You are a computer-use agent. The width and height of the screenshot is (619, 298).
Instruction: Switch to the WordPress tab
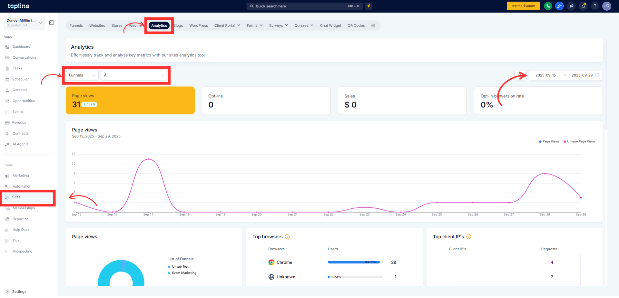pos(198,26)
